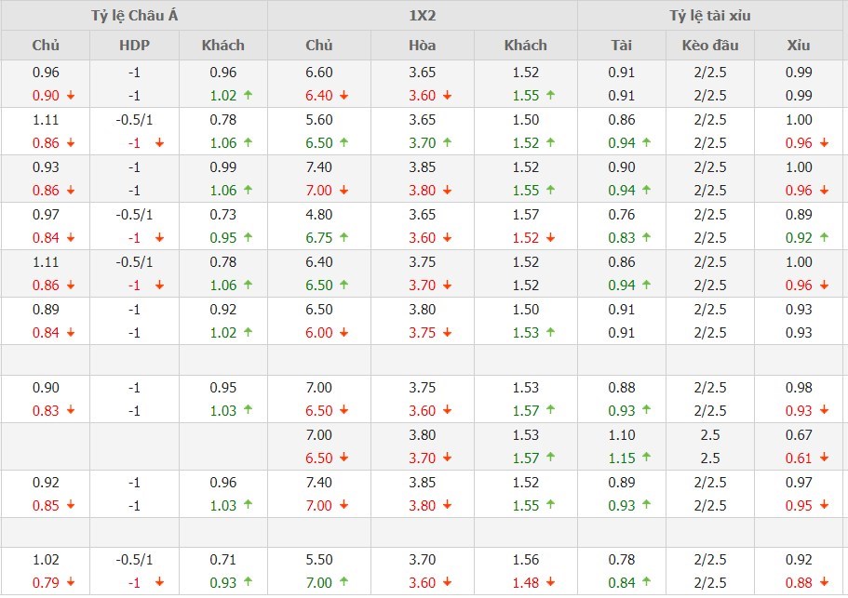Select the 1X2 header section
Image resolution: width=848 pixels, height=598 pixels.
422,16
